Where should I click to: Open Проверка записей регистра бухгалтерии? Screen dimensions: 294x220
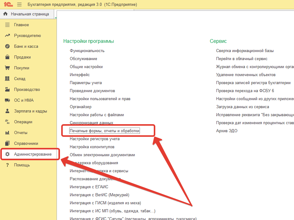point(253,83)
